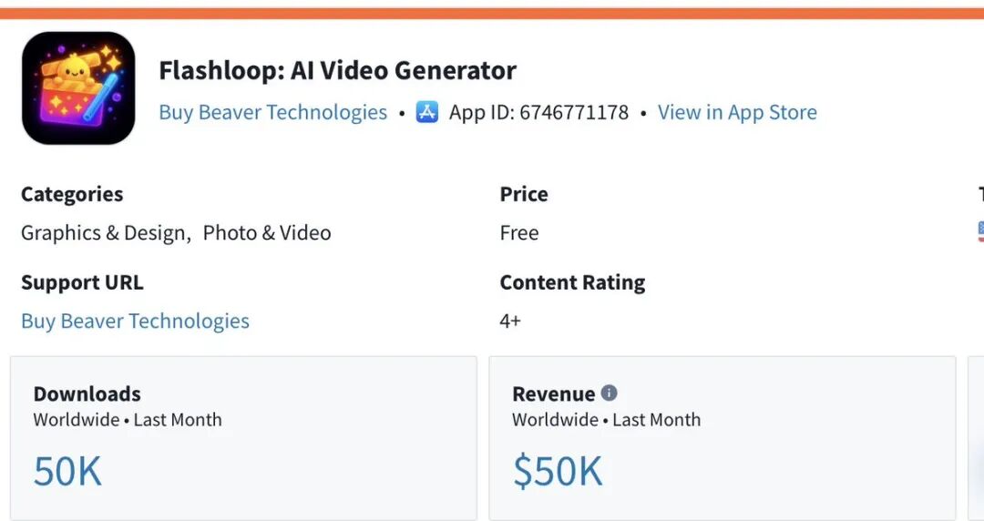Click the App ID 6746771178 text
Viewport: 984px width, 521px height.
pos(538,112)
